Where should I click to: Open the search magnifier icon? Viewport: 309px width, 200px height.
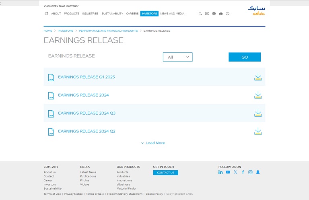pos(200,14)
